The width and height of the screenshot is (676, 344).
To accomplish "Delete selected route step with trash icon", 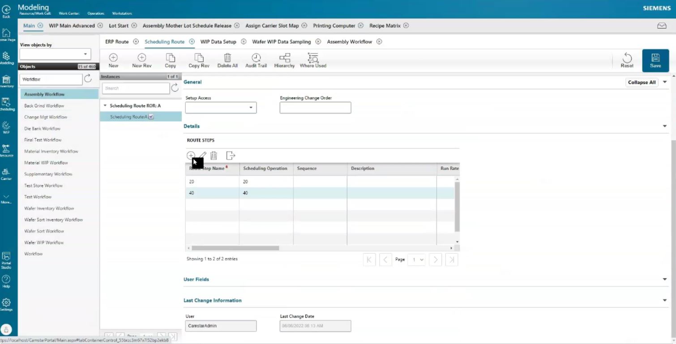I will [x=214, y=155].
